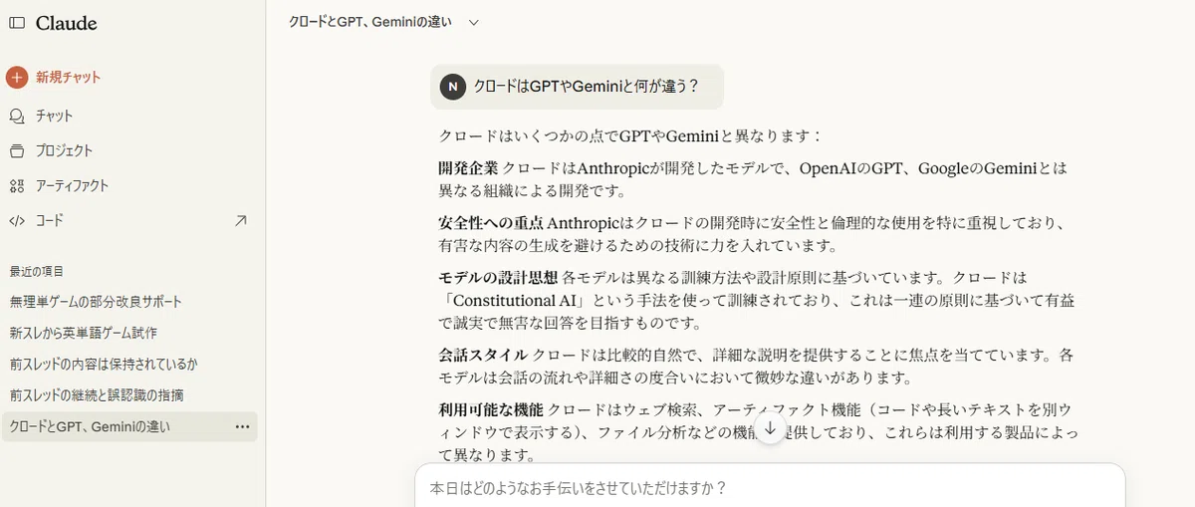The width and height of the screenshot is (1195, 507).
Task: Open プロジェクト projects icon
Action: coord(17,150)
